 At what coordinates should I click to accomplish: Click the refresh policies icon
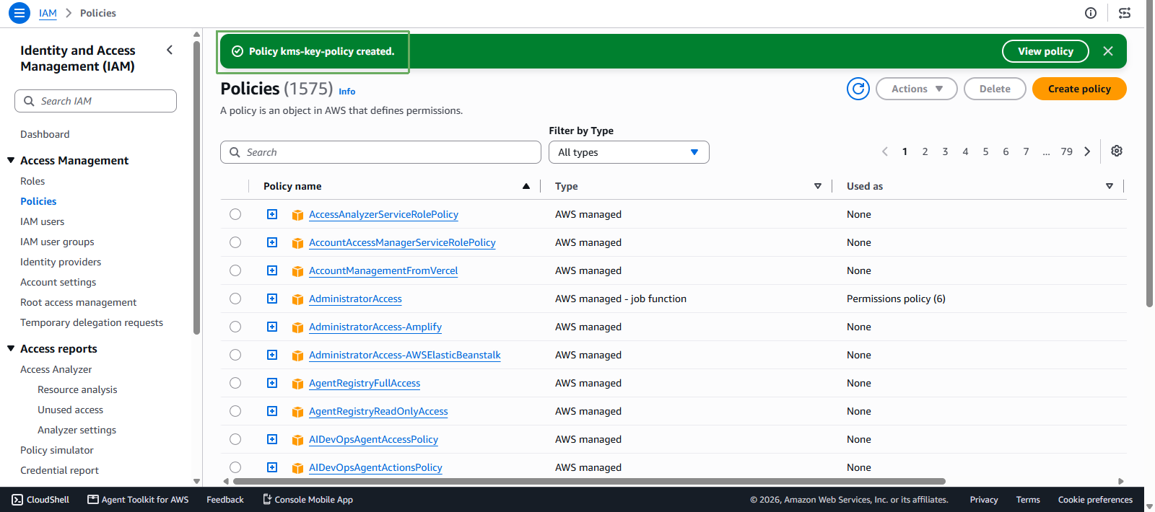click(858, 89)
